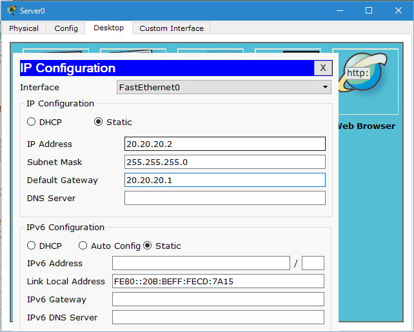Click the Link Local Address field
The width and height of the screenshot is (414, 332).
[218, 281]
